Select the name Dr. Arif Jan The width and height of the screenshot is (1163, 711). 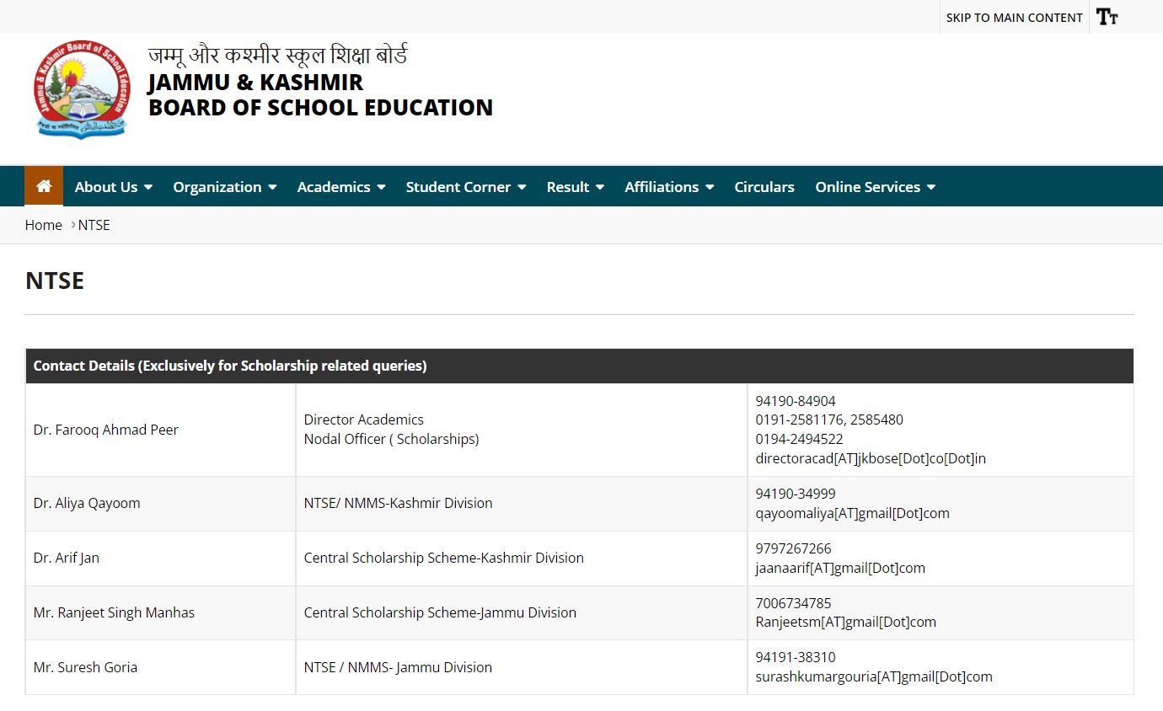pyautogui.click(x=67, y=558)
